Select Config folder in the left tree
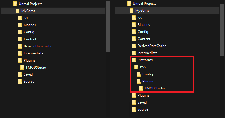 (x=28, y=32)
